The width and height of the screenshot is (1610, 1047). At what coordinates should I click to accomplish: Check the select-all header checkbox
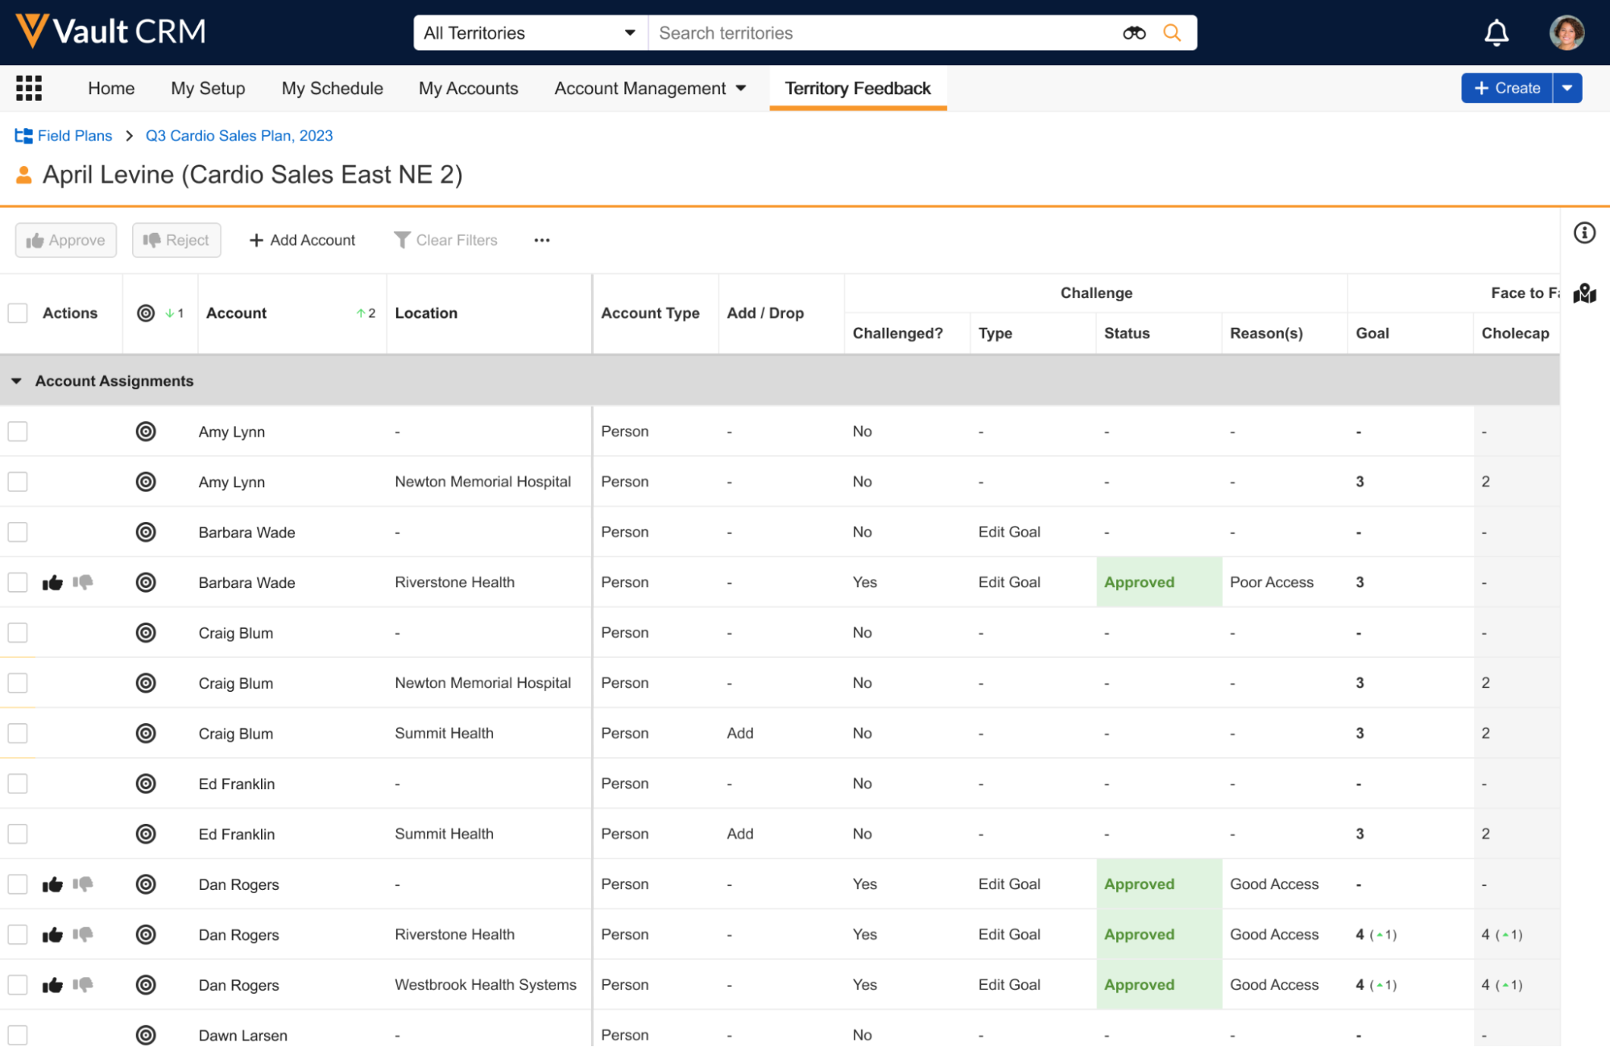(18, 313)
